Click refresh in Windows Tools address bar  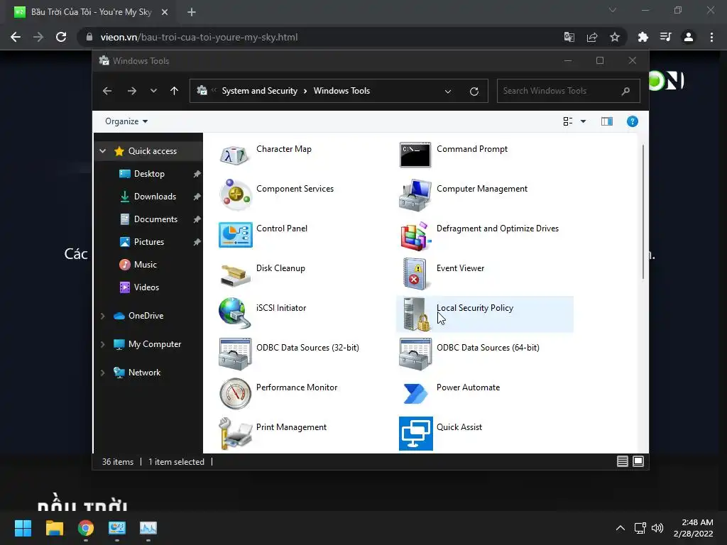(x=474, y=92)
